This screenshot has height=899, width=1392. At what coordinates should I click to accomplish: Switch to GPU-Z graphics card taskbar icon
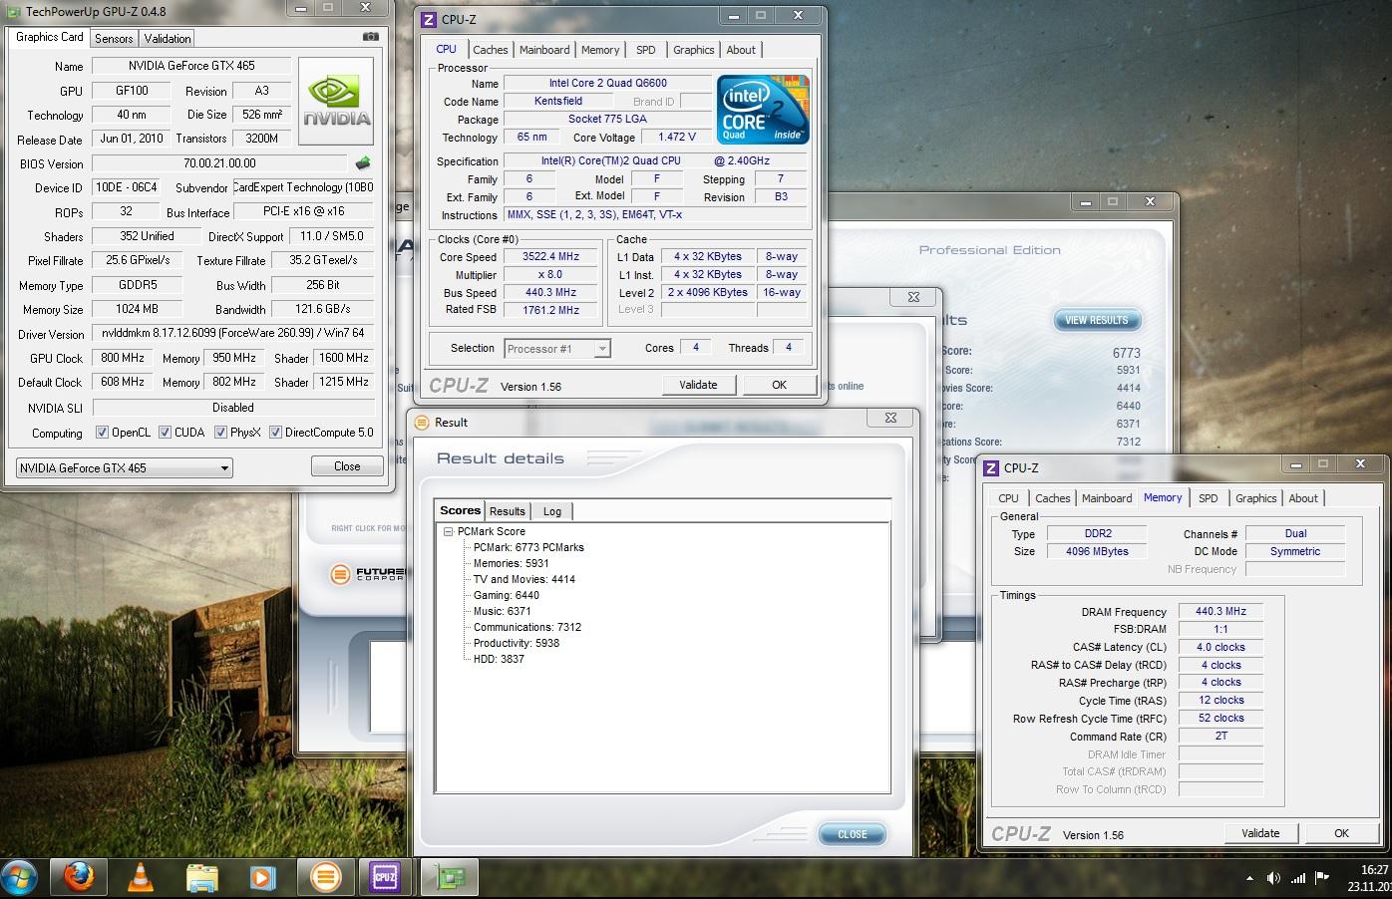pyautogui.click(x=450, y=878)
